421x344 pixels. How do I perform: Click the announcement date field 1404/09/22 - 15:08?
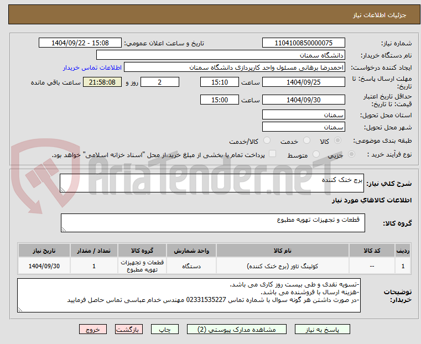point(80,43)
